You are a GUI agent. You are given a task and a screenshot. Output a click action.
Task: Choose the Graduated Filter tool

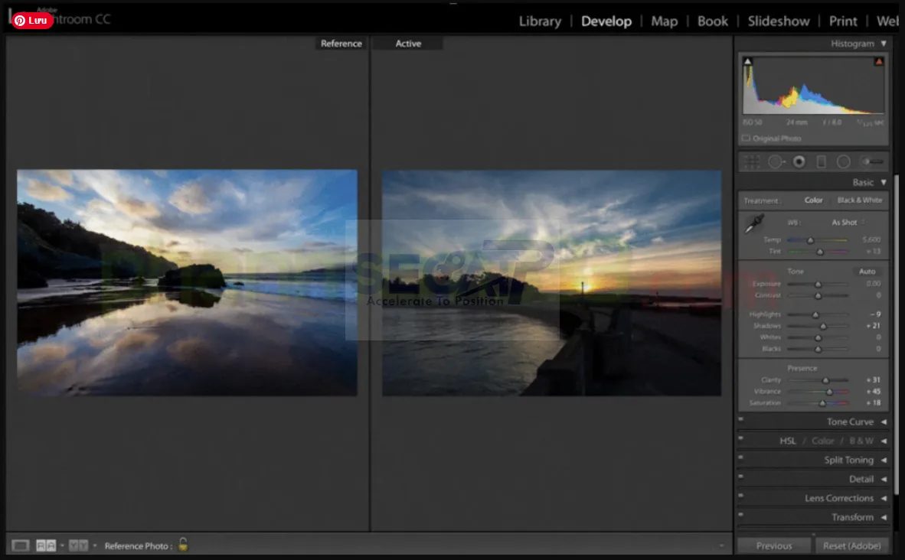coord(821,161)
